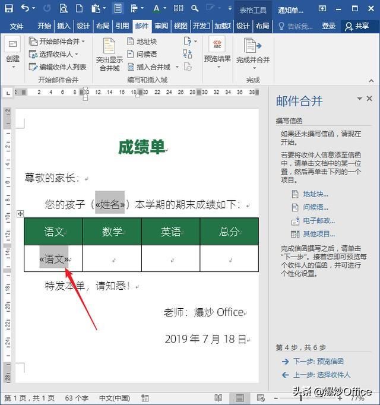Collapse the ribbon with chevron arrow
Viewport: 380px width, 405px height.
click(x=371, y=81)
